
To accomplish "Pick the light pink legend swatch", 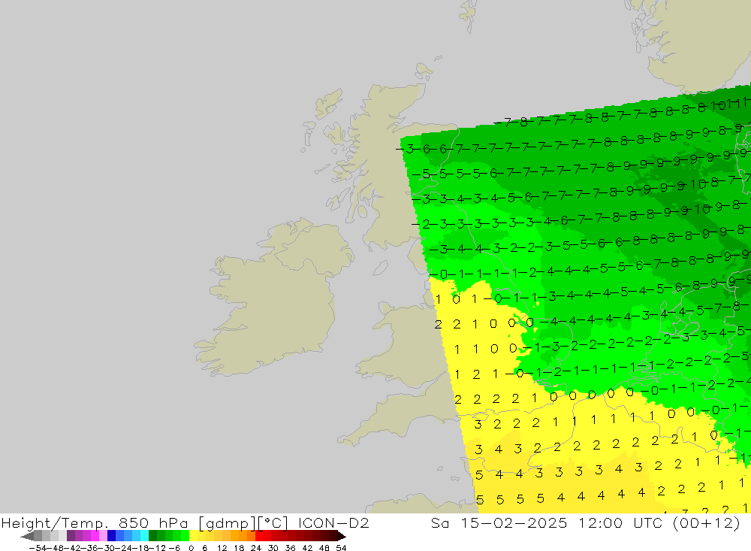I will (x=103, y=536).
